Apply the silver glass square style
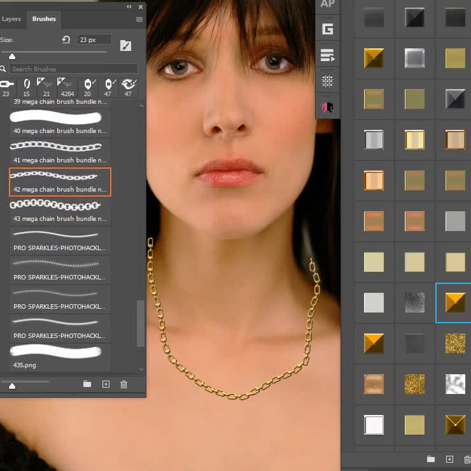This screenshot has width=471, height=471. click(x=414, y=58)
